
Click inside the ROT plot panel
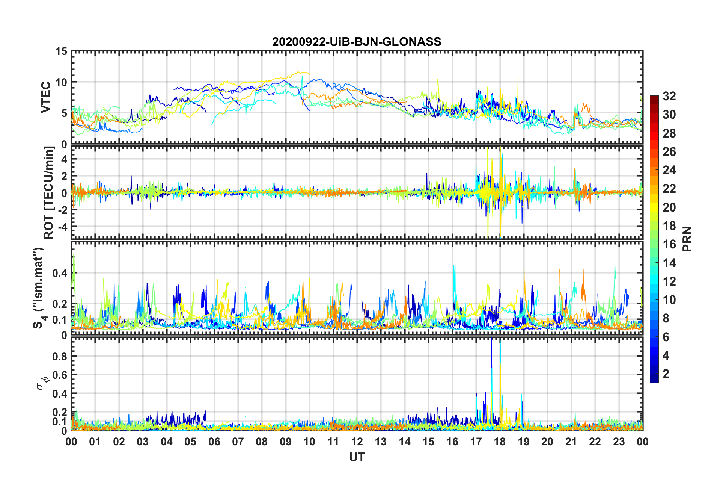pyautogui.click(x=357, y=193)
